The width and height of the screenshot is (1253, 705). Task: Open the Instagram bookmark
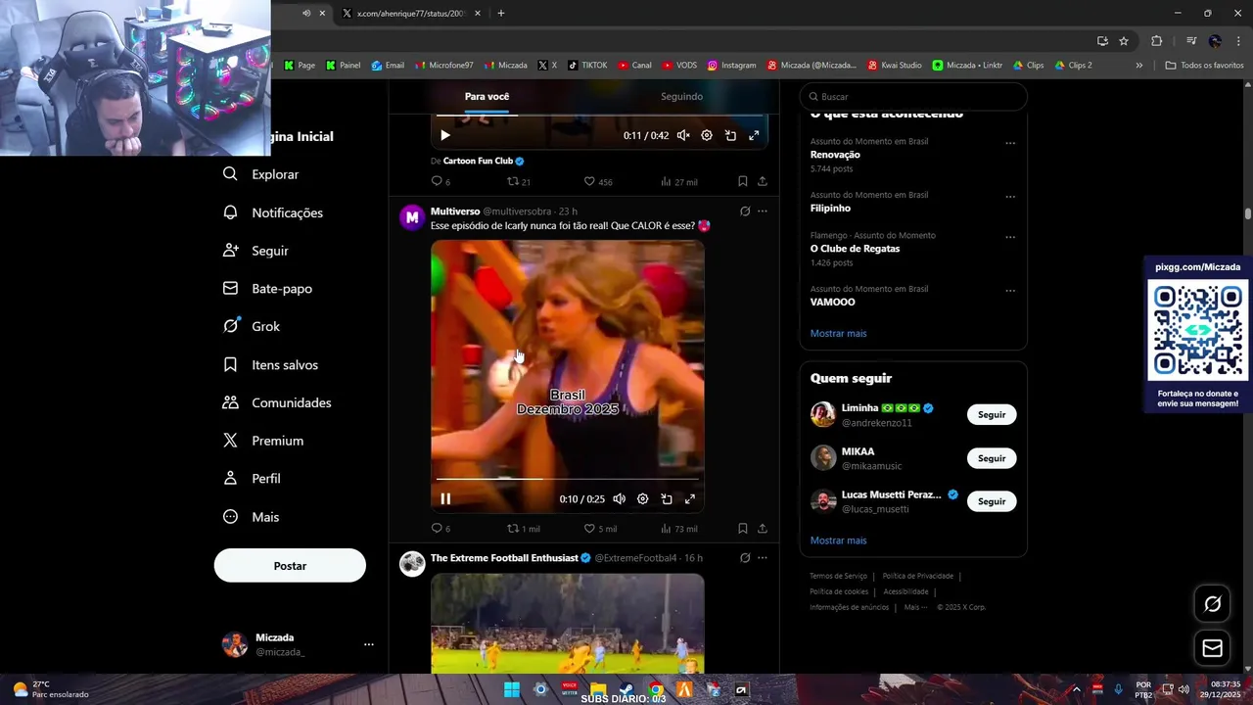731,66
